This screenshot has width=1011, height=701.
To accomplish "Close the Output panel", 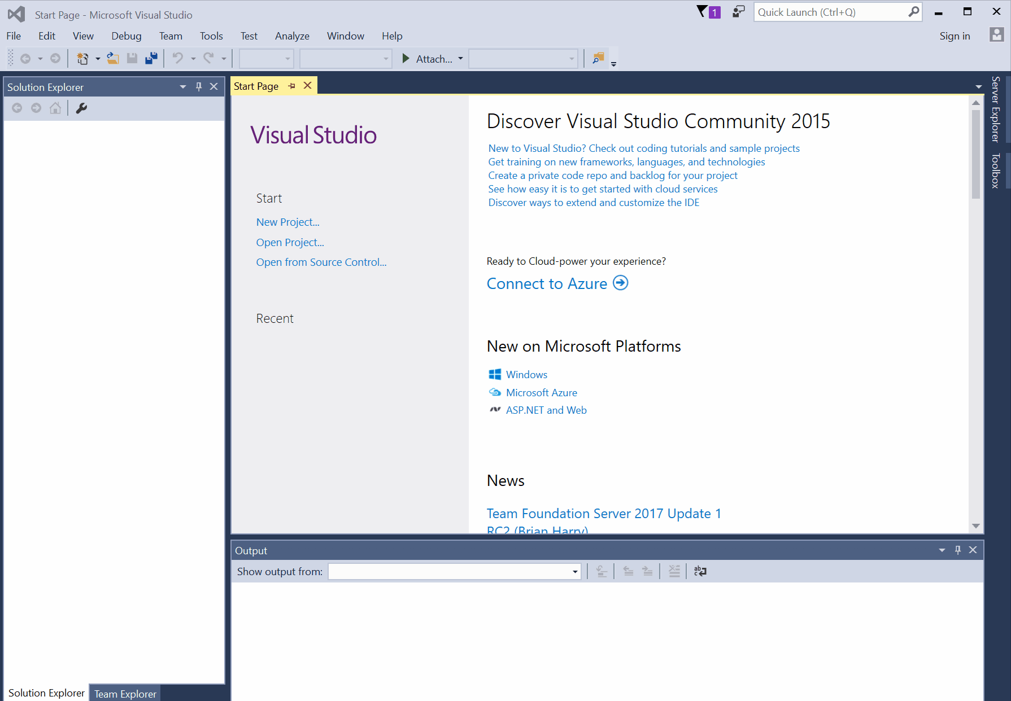I will click(x=973, y=550).
